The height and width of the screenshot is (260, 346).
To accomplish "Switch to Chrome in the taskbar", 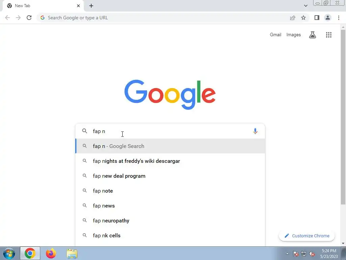I will pyautogui.click(x=30, y=253).
